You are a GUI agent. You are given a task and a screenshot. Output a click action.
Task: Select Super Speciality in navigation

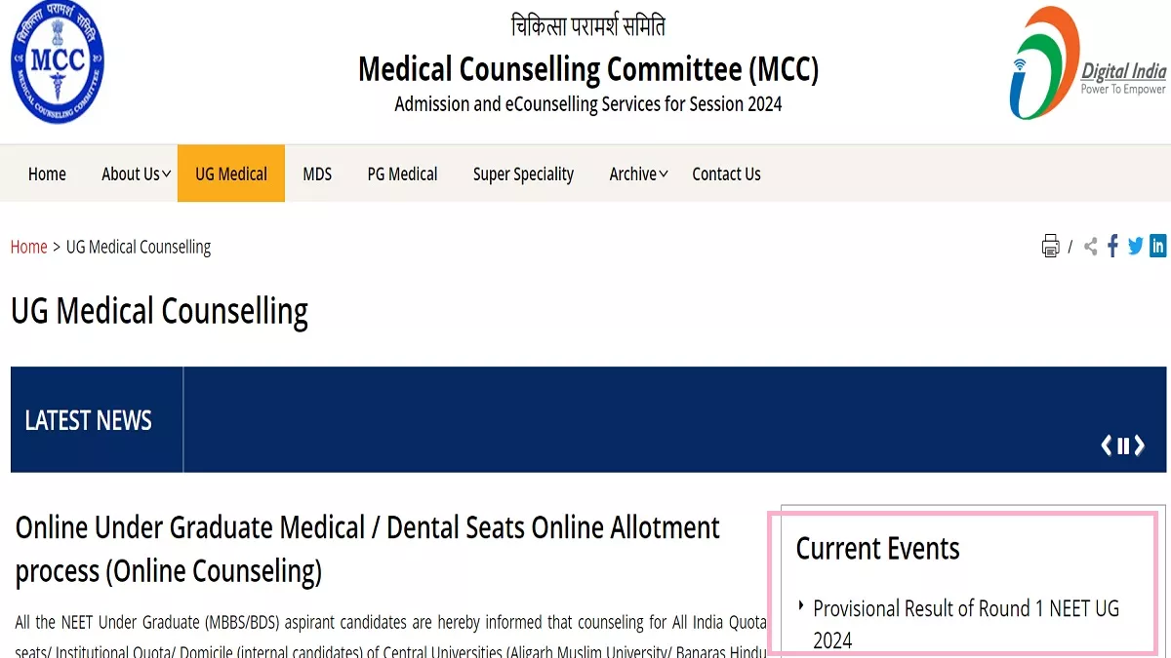[x=523, y=174]
